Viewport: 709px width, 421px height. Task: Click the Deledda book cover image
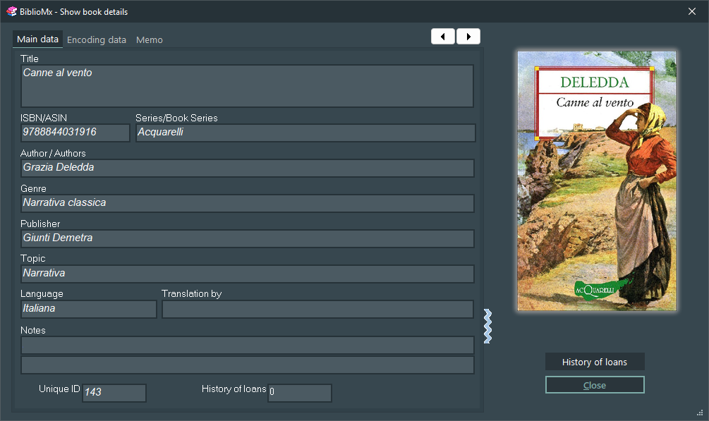(x=596, y=180)
